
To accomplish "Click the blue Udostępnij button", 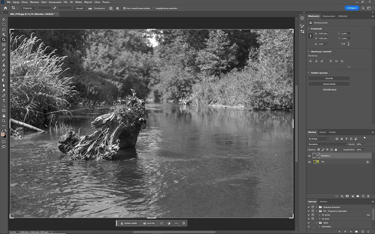I will click(x=352, y=8).
